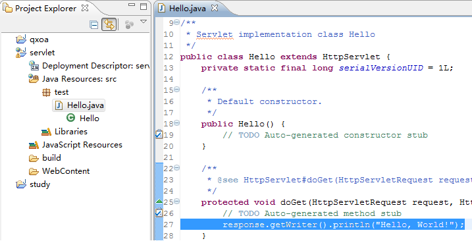The image size is (472, 241).
Task: Select Hello.java in the tree
Action: click(x=86, y=105)
